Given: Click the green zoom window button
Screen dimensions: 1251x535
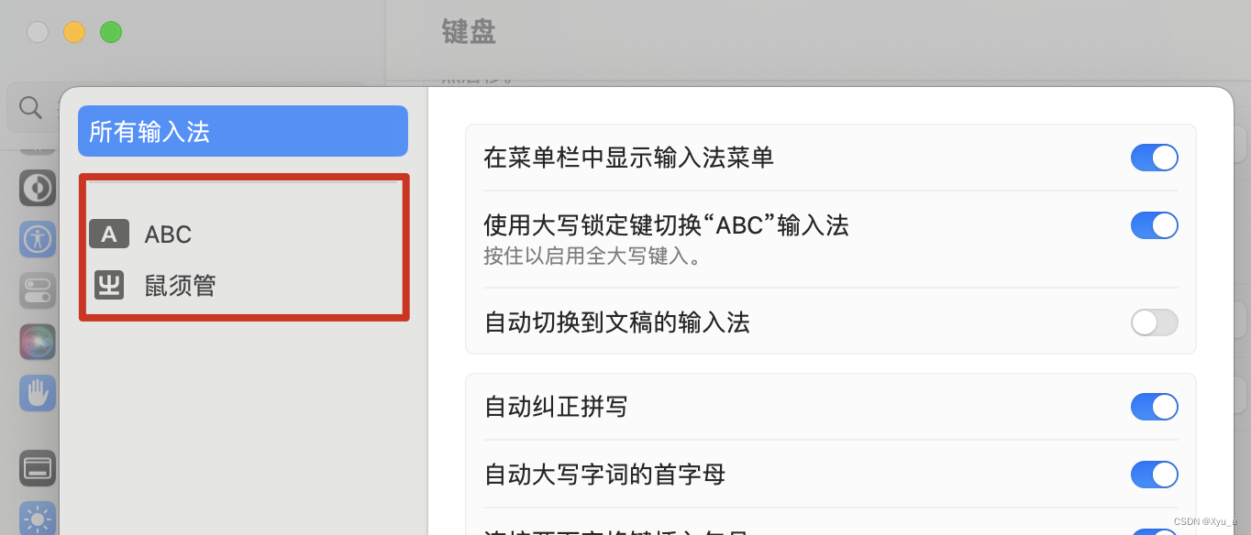Looking at the screenshot, I should [111, 32].
